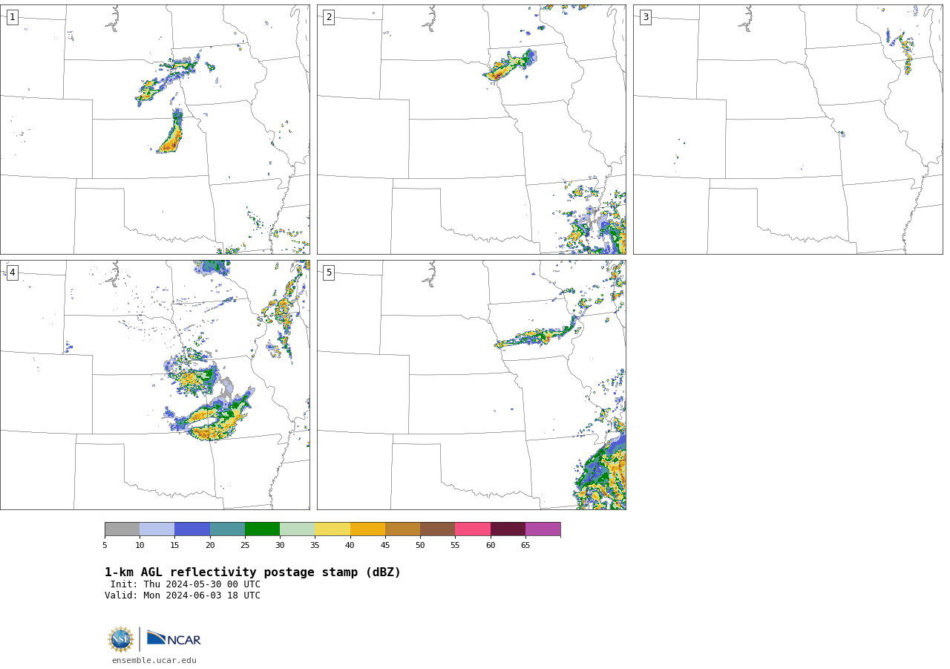The image size is (950, 669).
Task: Click the dark green 25-30 dBZ swatch
Action: [262, 529]
